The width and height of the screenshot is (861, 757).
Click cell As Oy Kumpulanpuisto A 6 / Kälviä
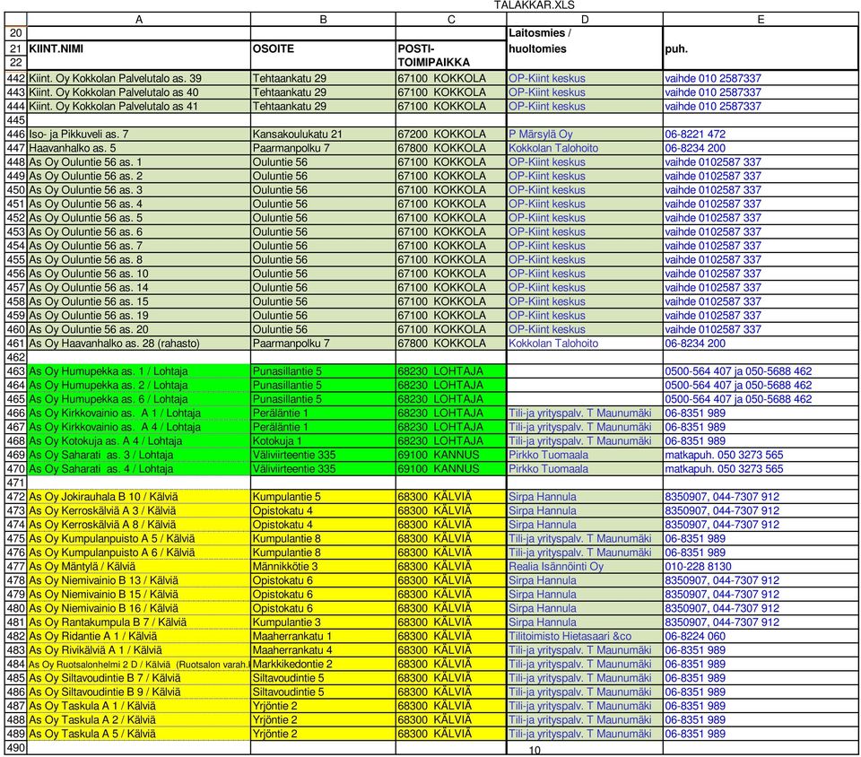pyautogui.click(x=139, y=553)
